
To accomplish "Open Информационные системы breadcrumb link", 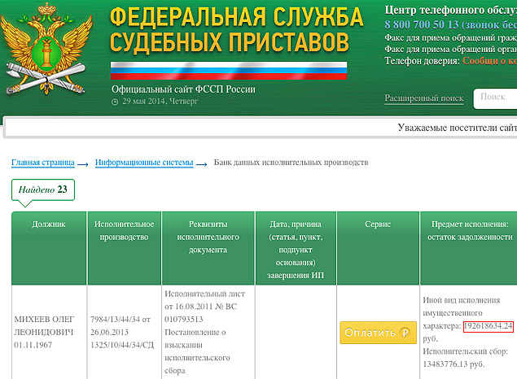I will click(x=144, y=163).
